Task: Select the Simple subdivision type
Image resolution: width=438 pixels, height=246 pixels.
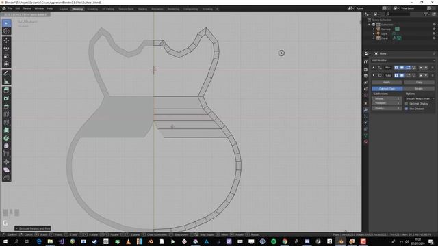Action: pos(419,89)
